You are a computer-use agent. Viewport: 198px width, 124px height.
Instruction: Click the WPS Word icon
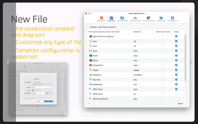click(90, 89)
